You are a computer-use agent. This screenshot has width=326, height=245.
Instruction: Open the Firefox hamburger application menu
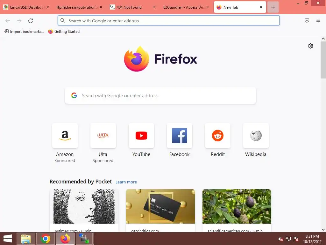[318, 20]
